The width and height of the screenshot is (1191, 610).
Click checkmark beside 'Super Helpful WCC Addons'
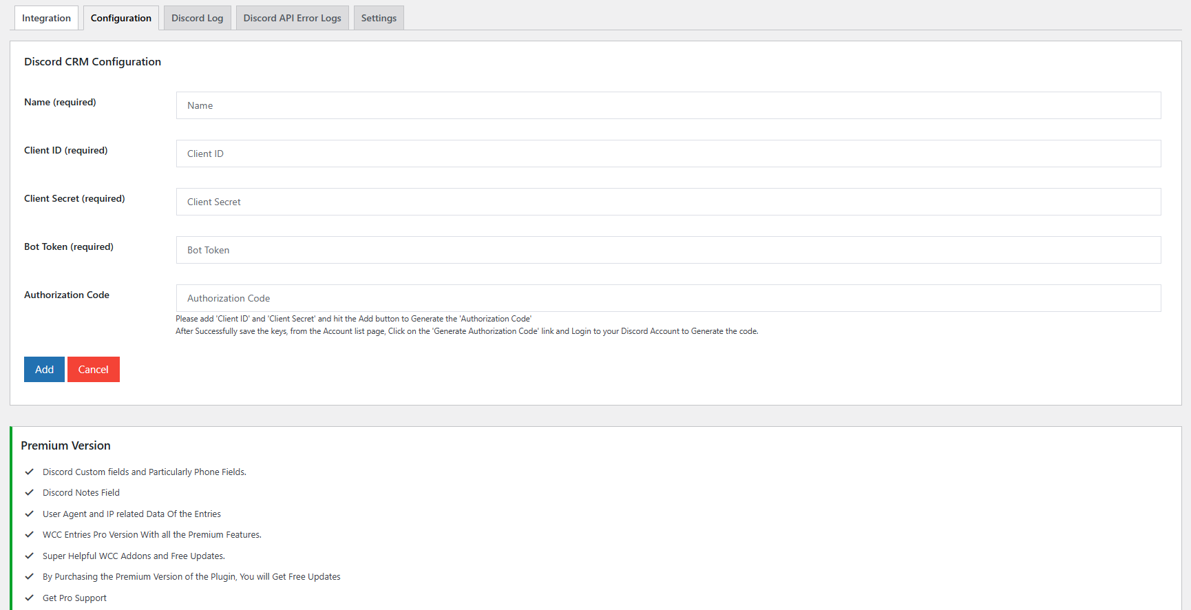point(30,556)
